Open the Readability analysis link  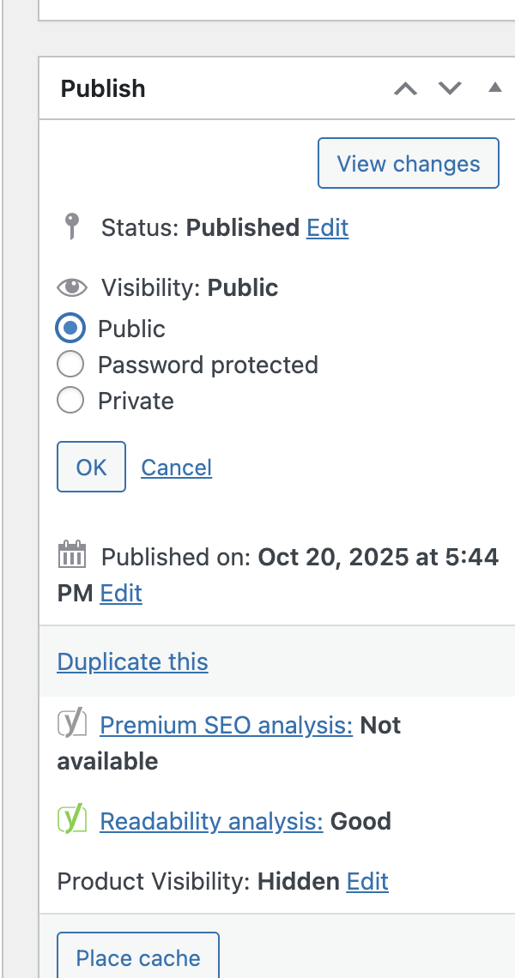pyautogui.click(x=211, y=822)
